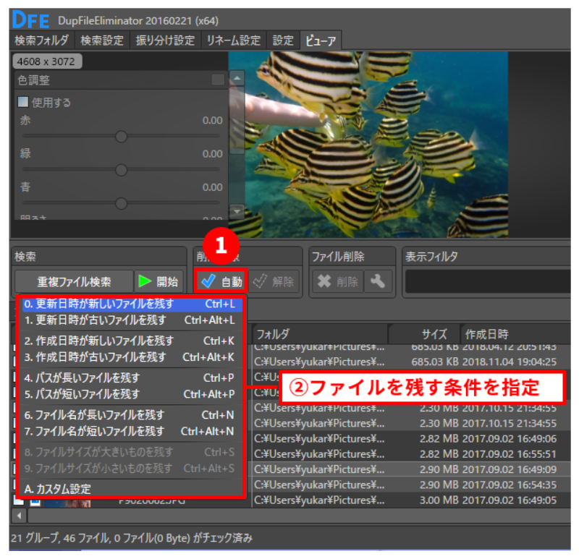Click the X 削除 delete button
Screen dimensions: 579x559
tap(336, 281)
